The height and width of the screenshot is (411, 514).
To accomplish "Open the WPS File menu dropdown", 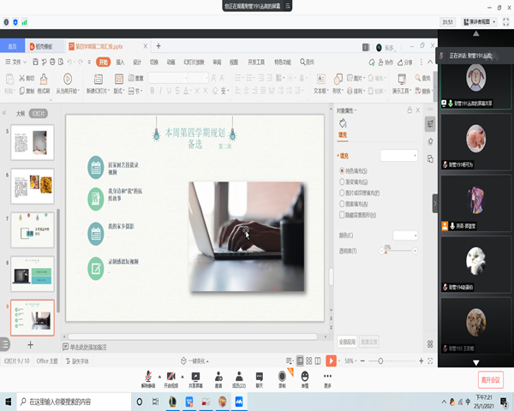I will click(x=16, y=62).
